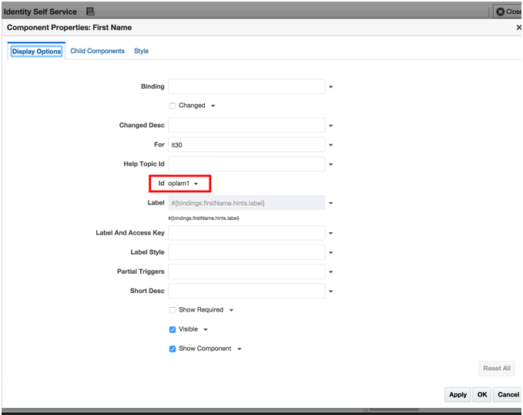This screenshot has width=523, height=415.
Task: Click into the Short Desc field
Action: click(x=246, y=291)
